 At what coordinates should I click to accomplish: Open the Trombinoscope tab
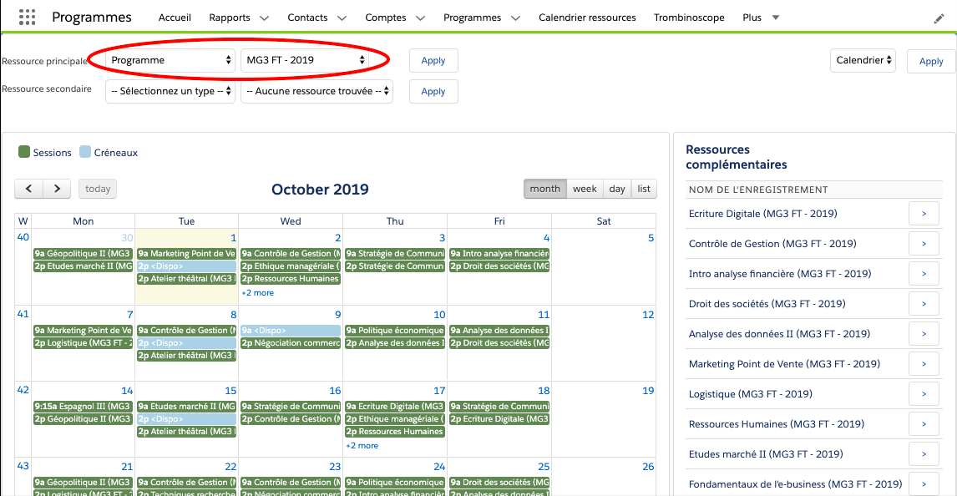(x=688, y=18)
